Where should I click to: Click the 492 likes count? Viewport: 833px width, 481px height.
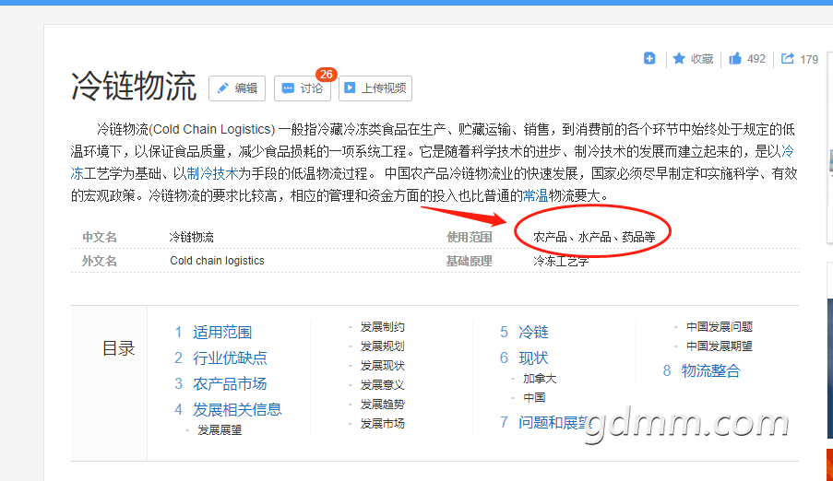(x=756, y=59)
